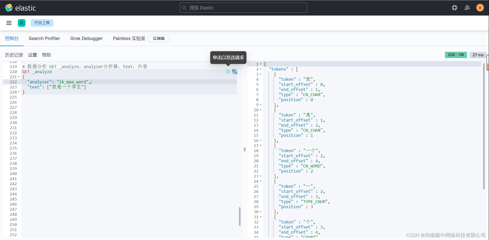
Task: Switch to the Painless 实验室 tab
Action: [129, 38]
